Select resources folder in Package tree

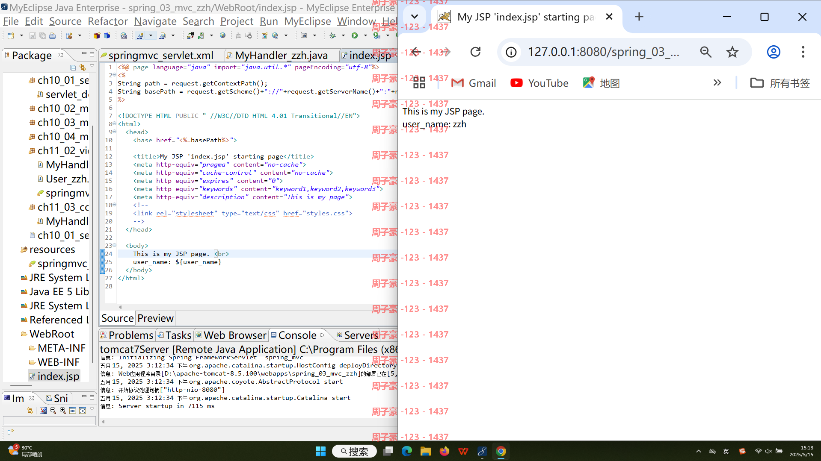48,250
